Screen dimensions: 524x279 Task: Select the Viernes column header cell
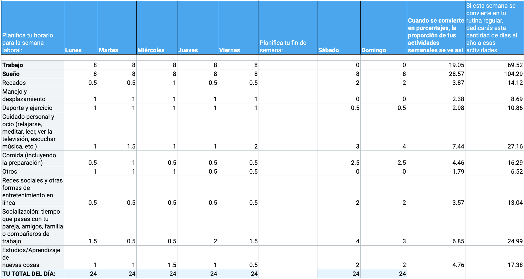tap(238, 27)
